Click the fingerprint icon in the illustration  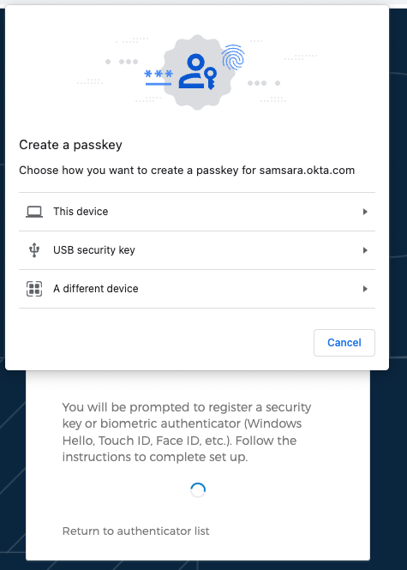[233, 57]
